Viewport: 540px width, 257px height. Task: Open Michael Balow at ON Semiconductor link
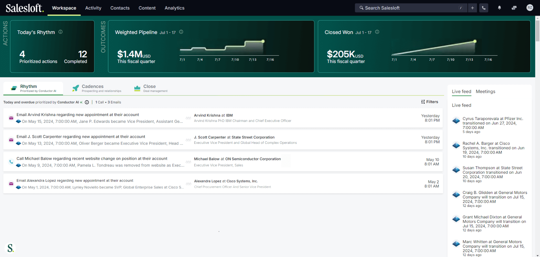[237, 159]
